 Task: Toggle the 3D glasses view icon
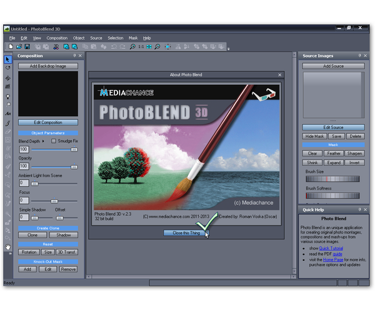(56, 47)
